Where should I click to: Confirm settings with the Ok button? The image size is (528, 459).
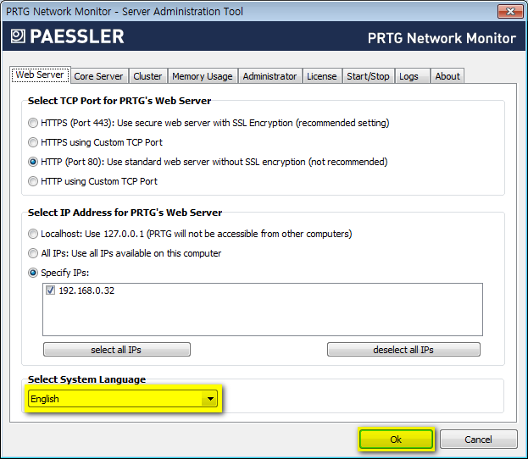click(396, 440)
